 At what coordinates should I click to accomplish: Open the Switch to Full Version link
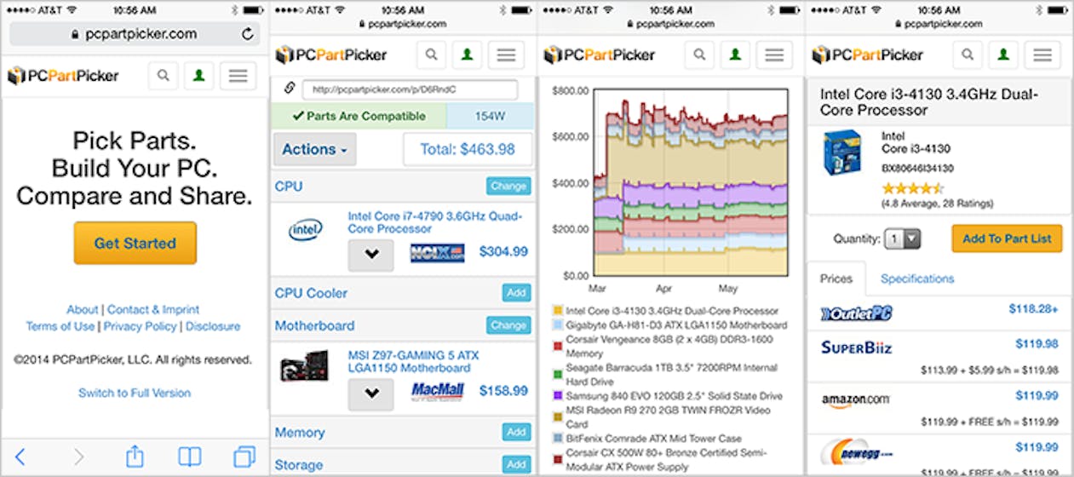coord(135,393)
